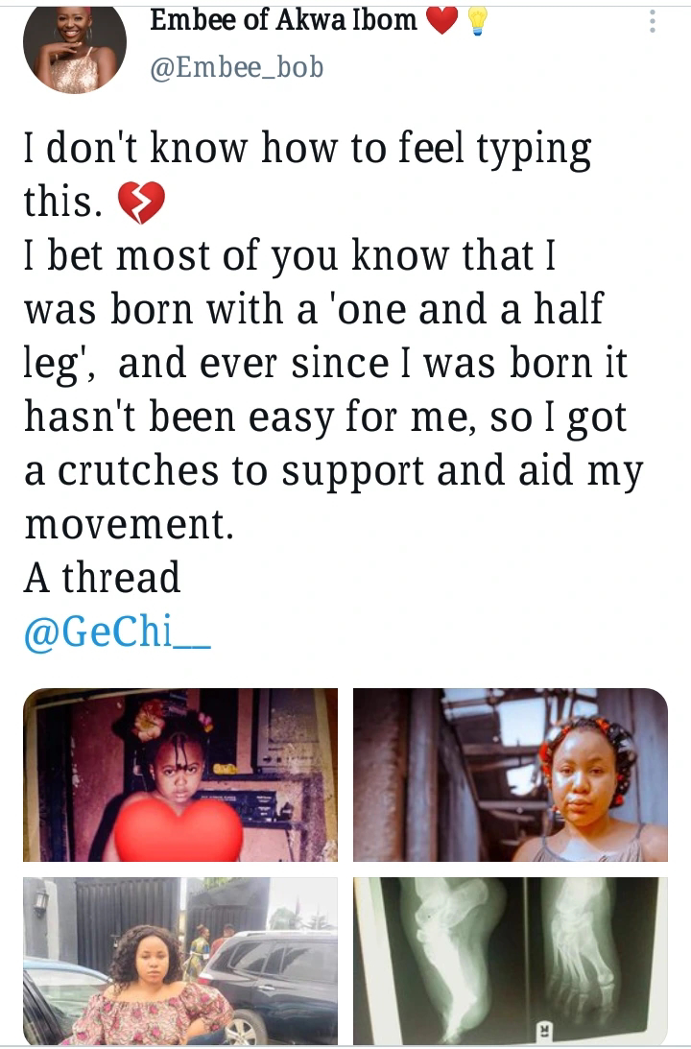Click the lightbulb emoji beside the name

(x=476, y=21)
